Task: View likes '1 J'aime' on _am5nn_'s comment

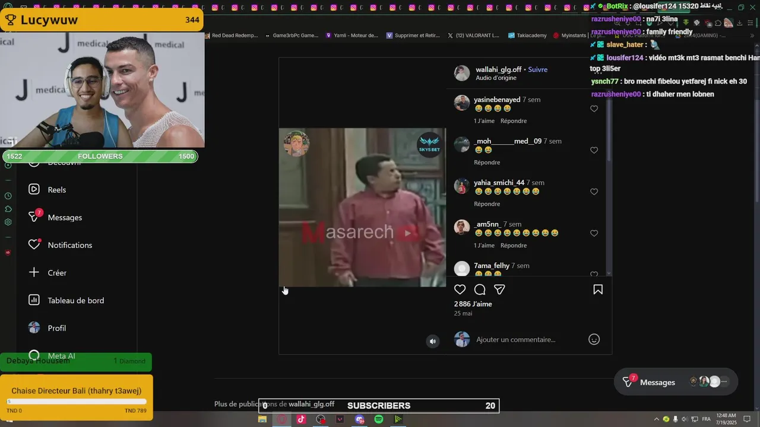Action: coord(484,246)
